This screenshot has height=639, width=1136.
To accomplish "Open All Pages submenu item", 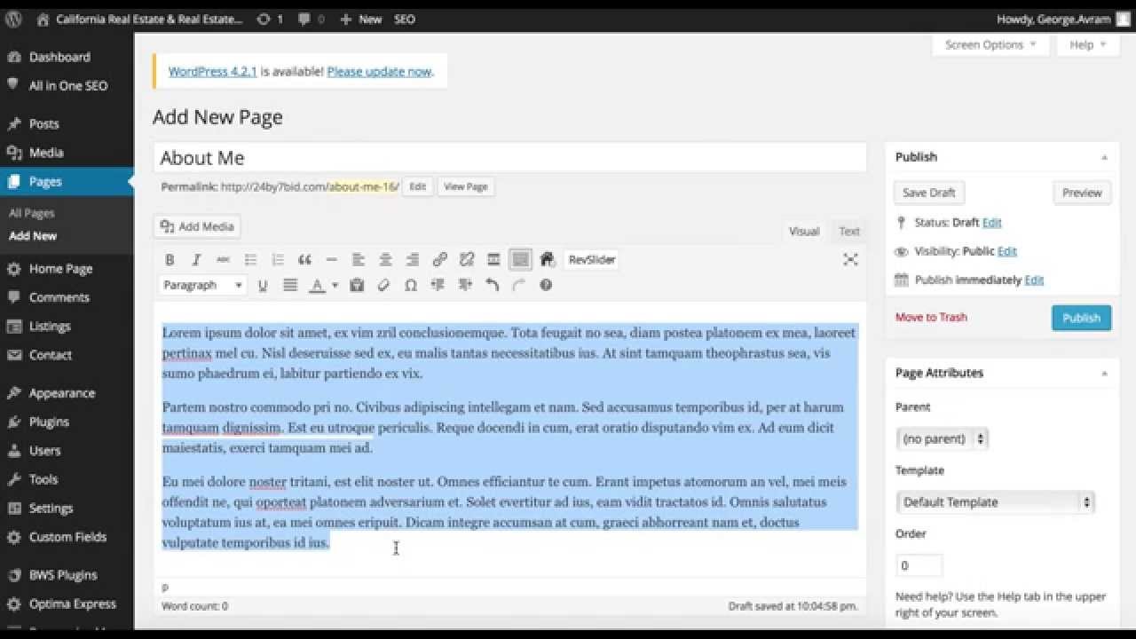I will [x=32, y=213].
